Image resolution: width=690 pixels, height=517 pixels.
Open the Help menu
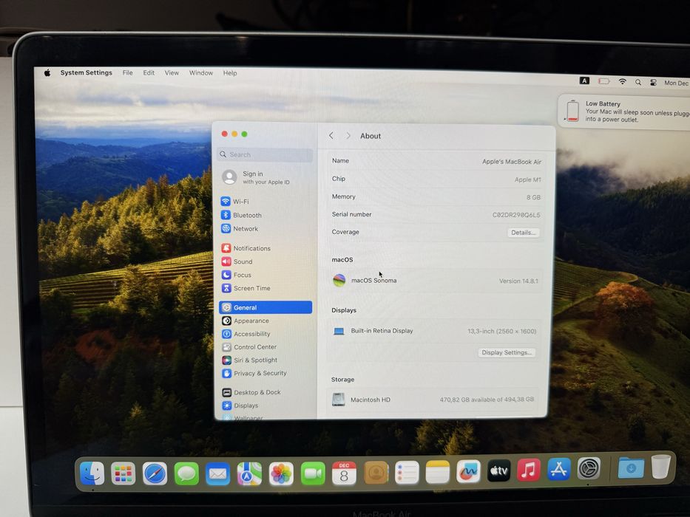point(230,73)
